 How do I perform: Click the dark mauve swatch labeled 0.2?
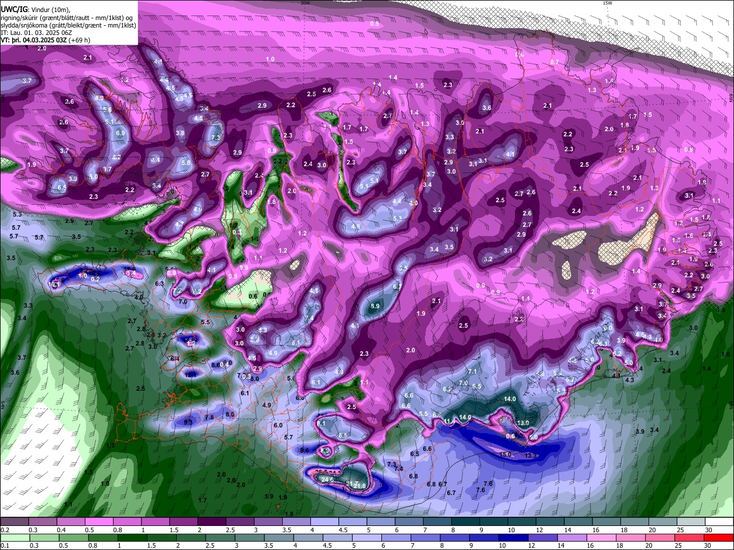click(14, 521)
